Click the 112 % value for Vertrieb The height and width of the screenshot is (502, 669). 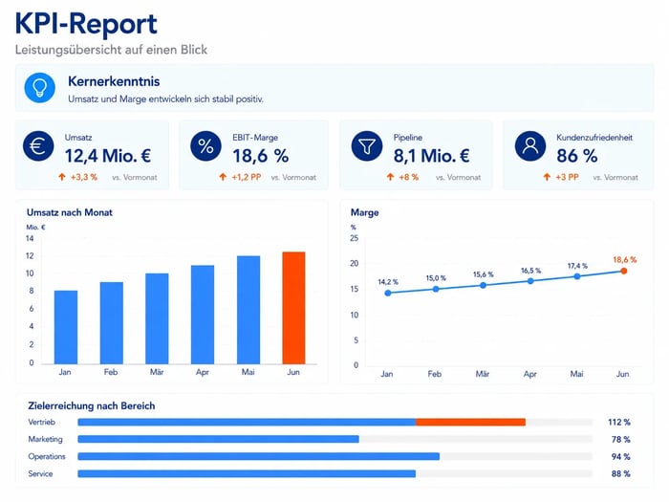[x=619, y=423]
